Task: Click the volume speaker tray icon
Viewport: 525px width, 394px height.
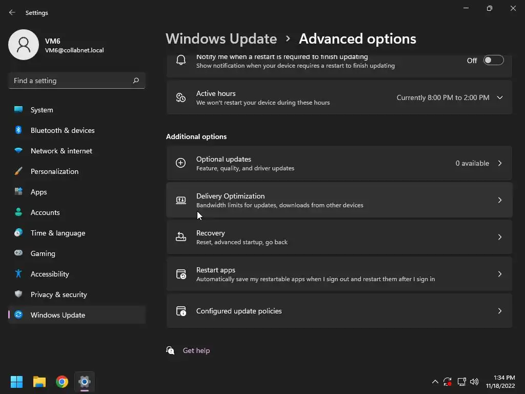Action: coord(474,382)
